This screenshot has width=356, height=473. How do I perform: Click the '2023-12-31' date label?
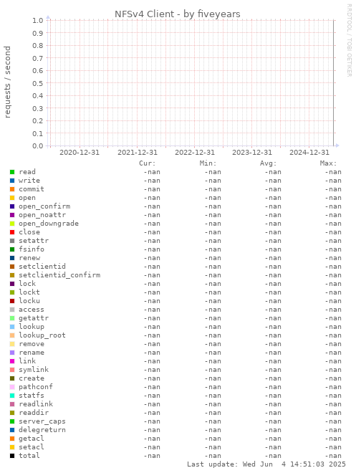[252, 153]
